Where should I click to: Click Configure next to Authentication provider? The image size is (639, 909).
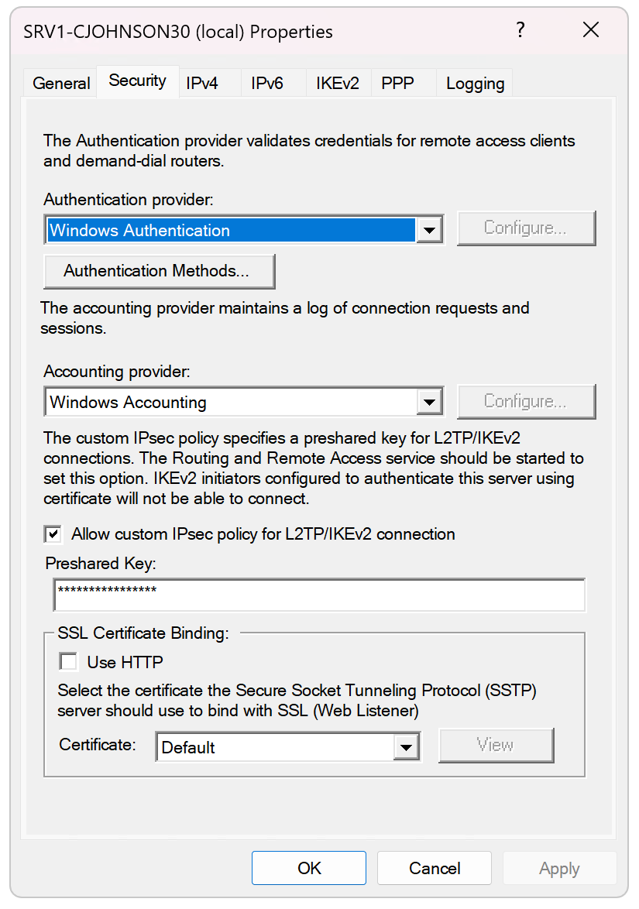point(526,228)
